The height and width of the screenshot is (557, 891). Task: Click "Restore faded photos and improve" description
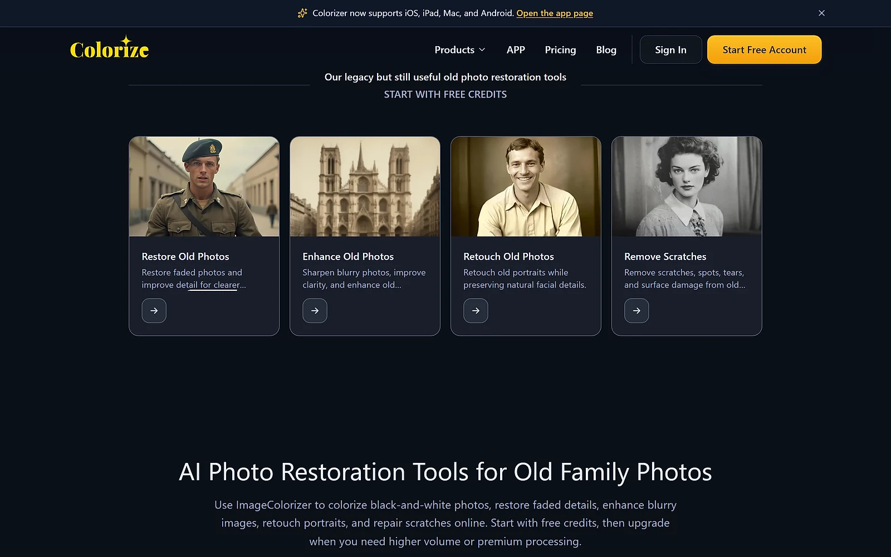coord(194,278)
